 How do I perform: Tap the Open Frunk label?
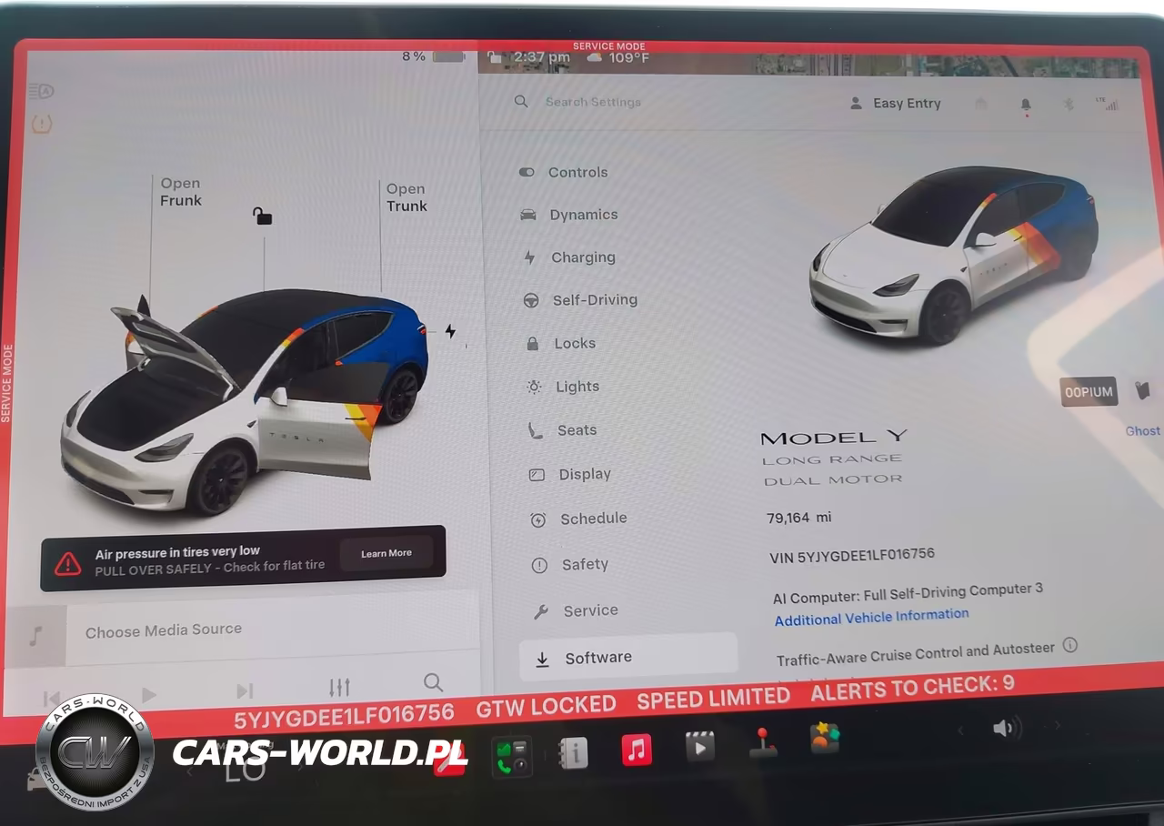click(180, 192)
